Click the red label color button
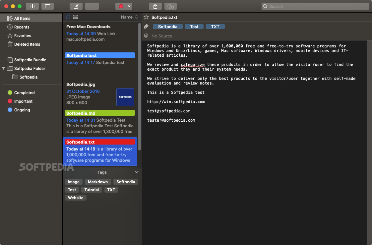 121,6
